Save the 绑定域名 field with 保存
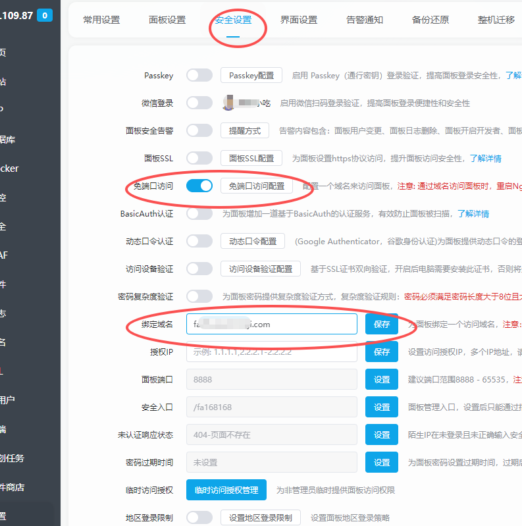 382,324
